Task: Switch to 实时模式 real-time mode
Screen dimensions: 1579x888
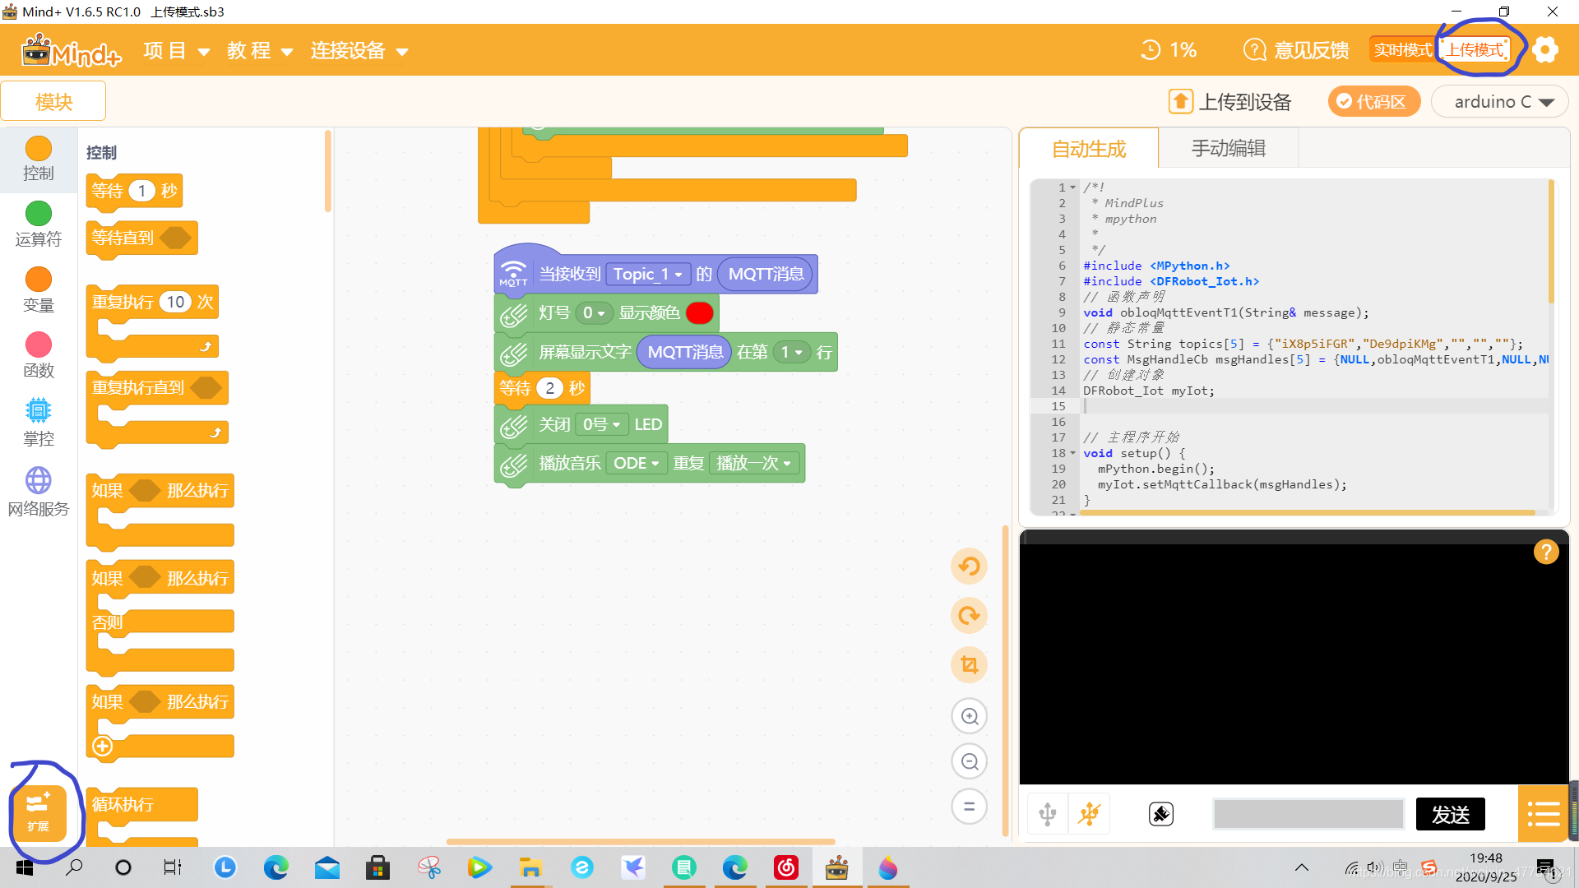Action: click(x=1403, y=50)
